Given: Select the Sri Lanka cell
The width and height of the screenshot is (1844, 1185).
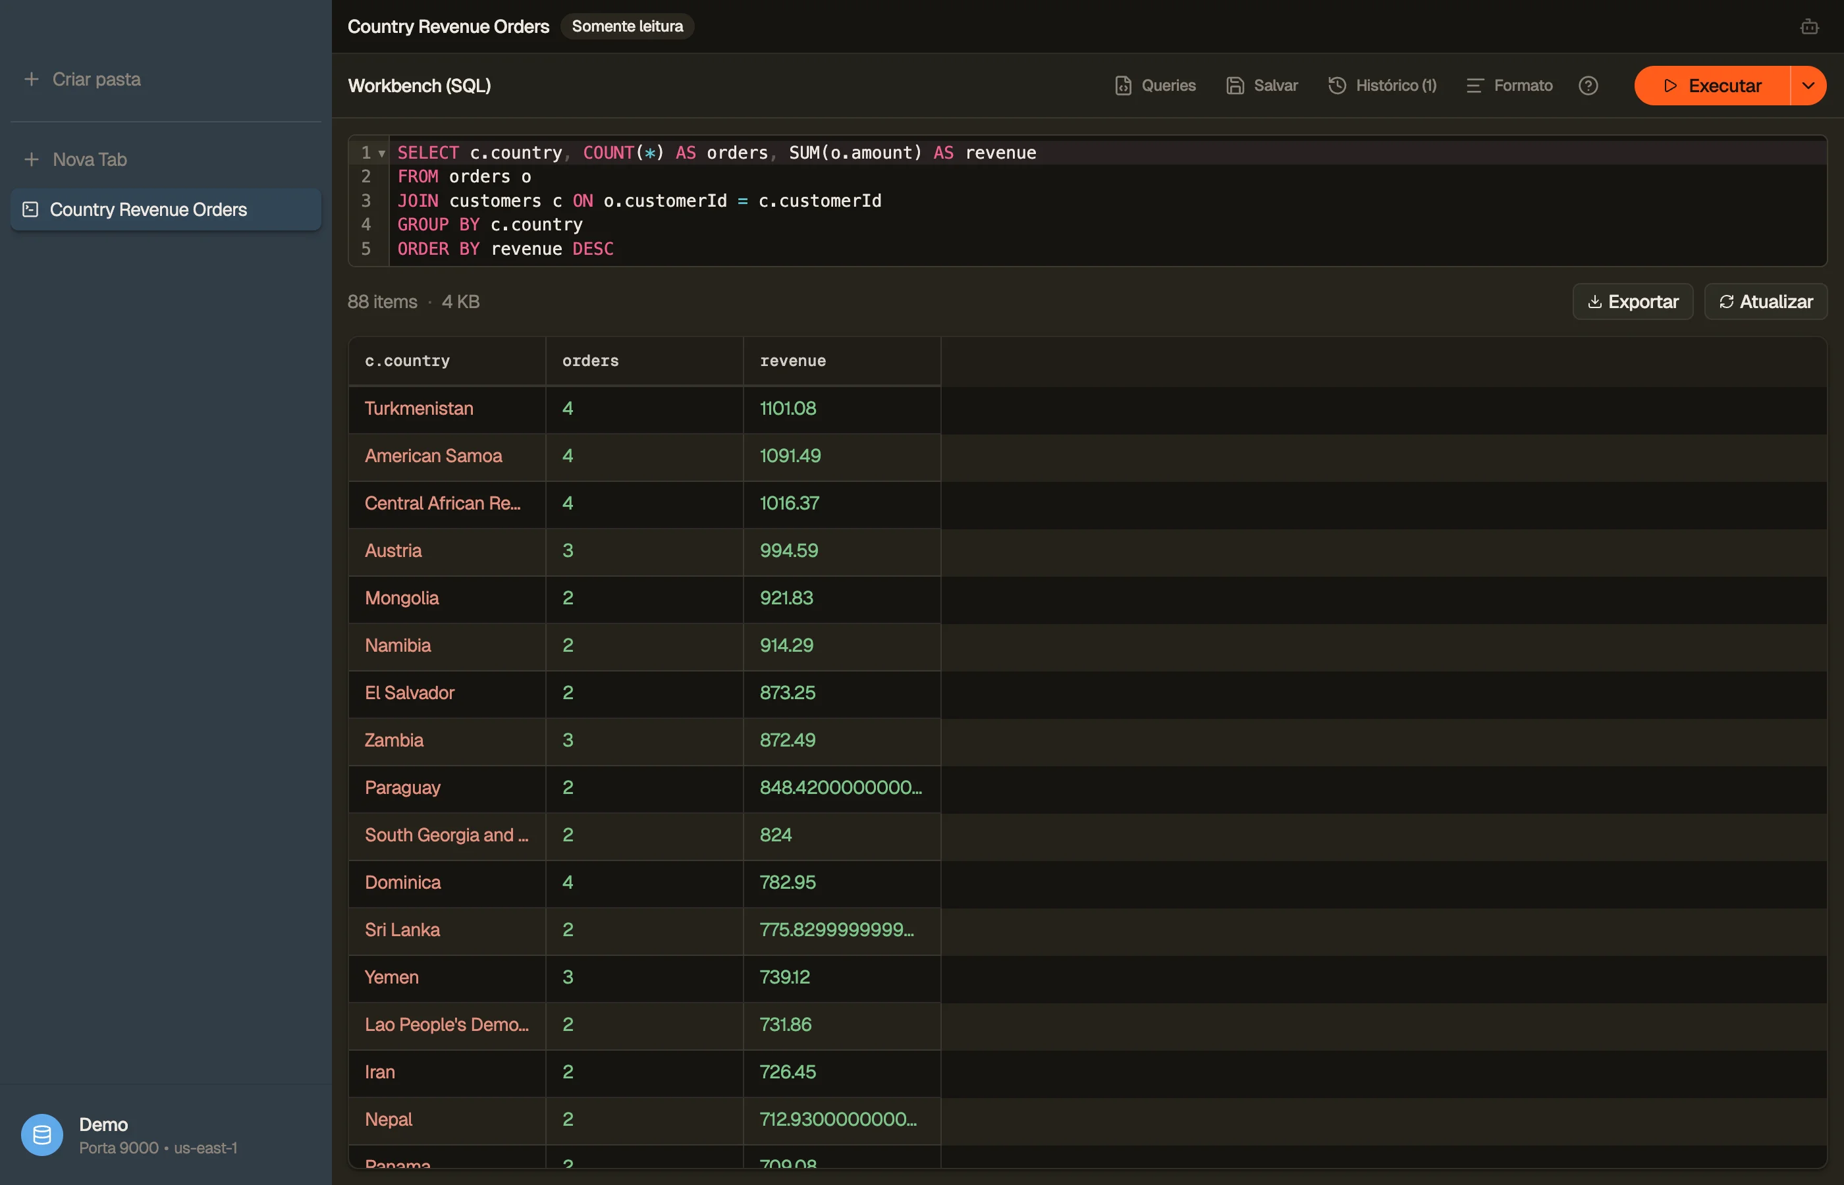Looking at the screenshot, I should 447,930.
